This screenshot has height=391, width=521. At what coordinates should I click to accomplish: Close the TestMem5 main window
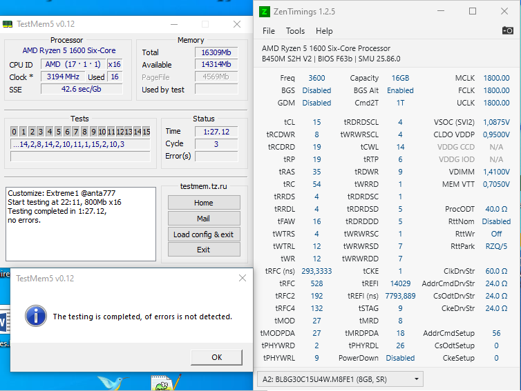237,24
